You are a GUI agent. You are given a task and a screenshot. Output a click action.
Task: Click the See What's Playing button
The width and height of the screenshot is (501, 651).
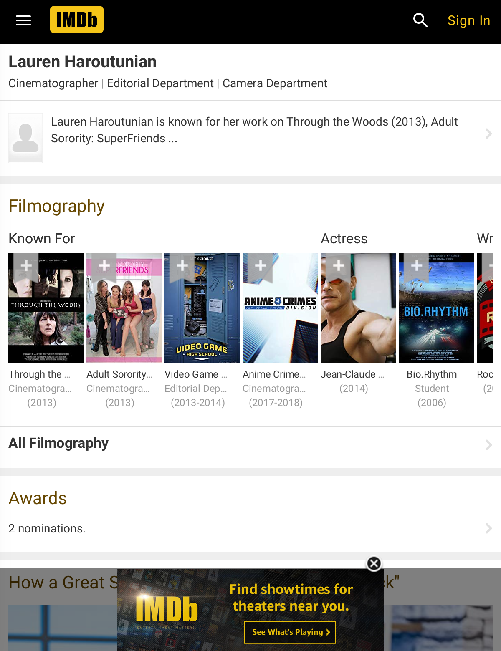point(290,632)
